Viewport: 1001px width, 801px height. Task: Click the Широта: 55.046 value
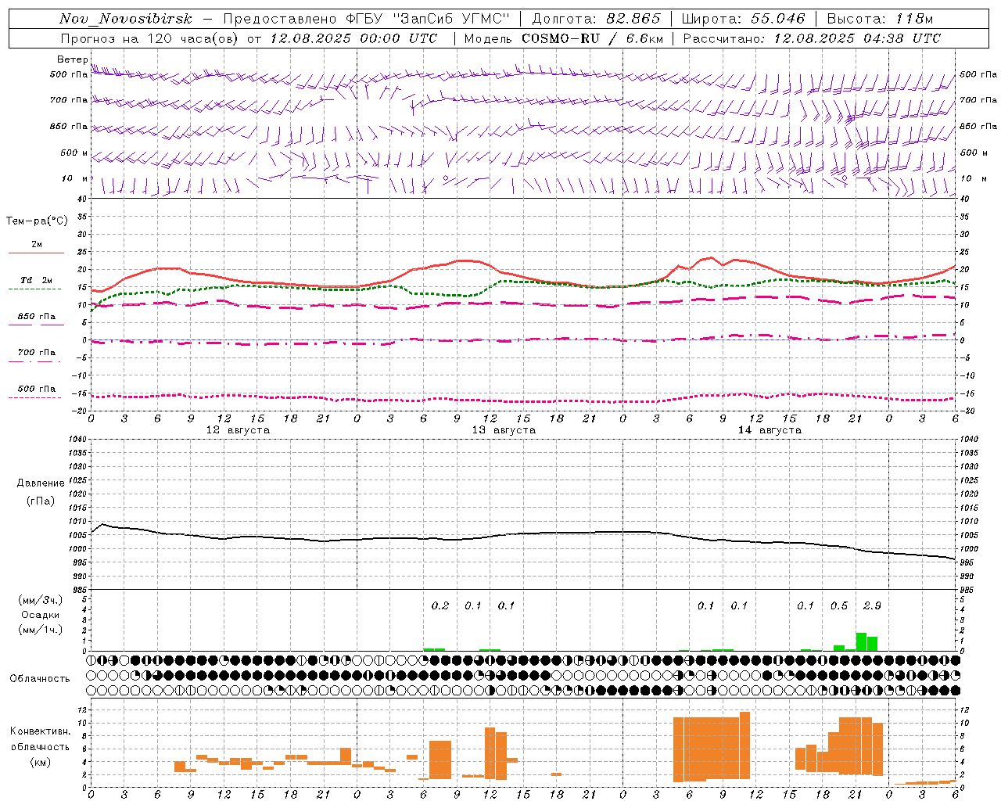pos(743,19)
